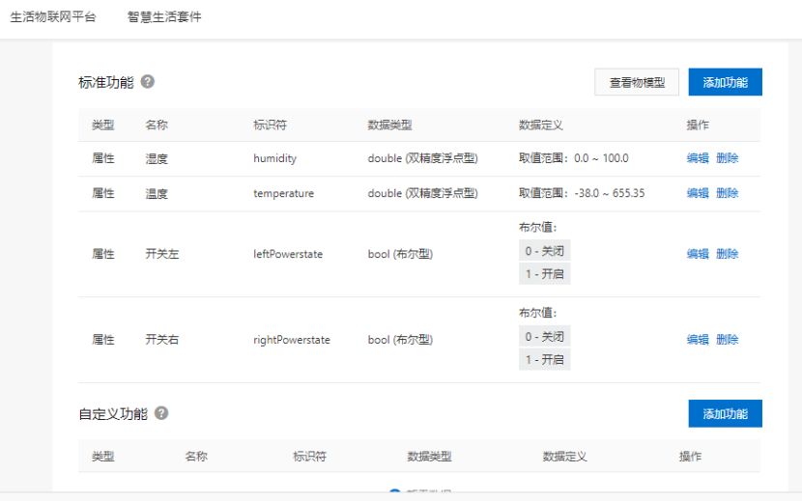This screenshot has width=802, height=501.
Task: Edit the rightPowerstate row
Action: [698, 340]
